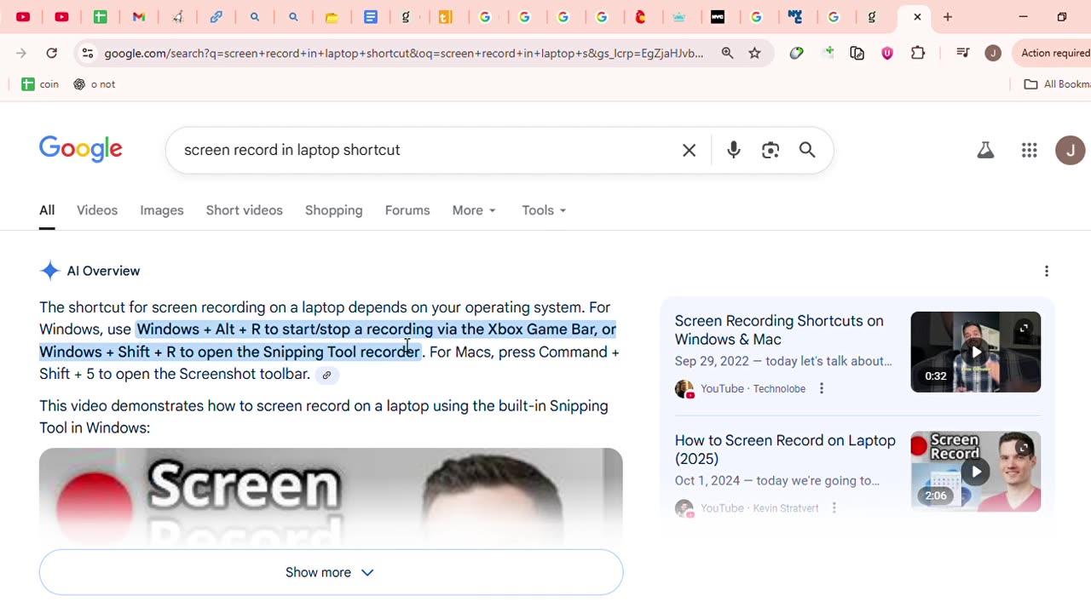
Task: Expand the More filters dropdown
Action: [474, 210]
